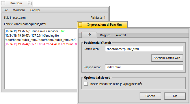Image resolution: width=190 pixels, height=104 pixels.
Task: Click the Posizion dal sît web heading
Action: point(97,43)
